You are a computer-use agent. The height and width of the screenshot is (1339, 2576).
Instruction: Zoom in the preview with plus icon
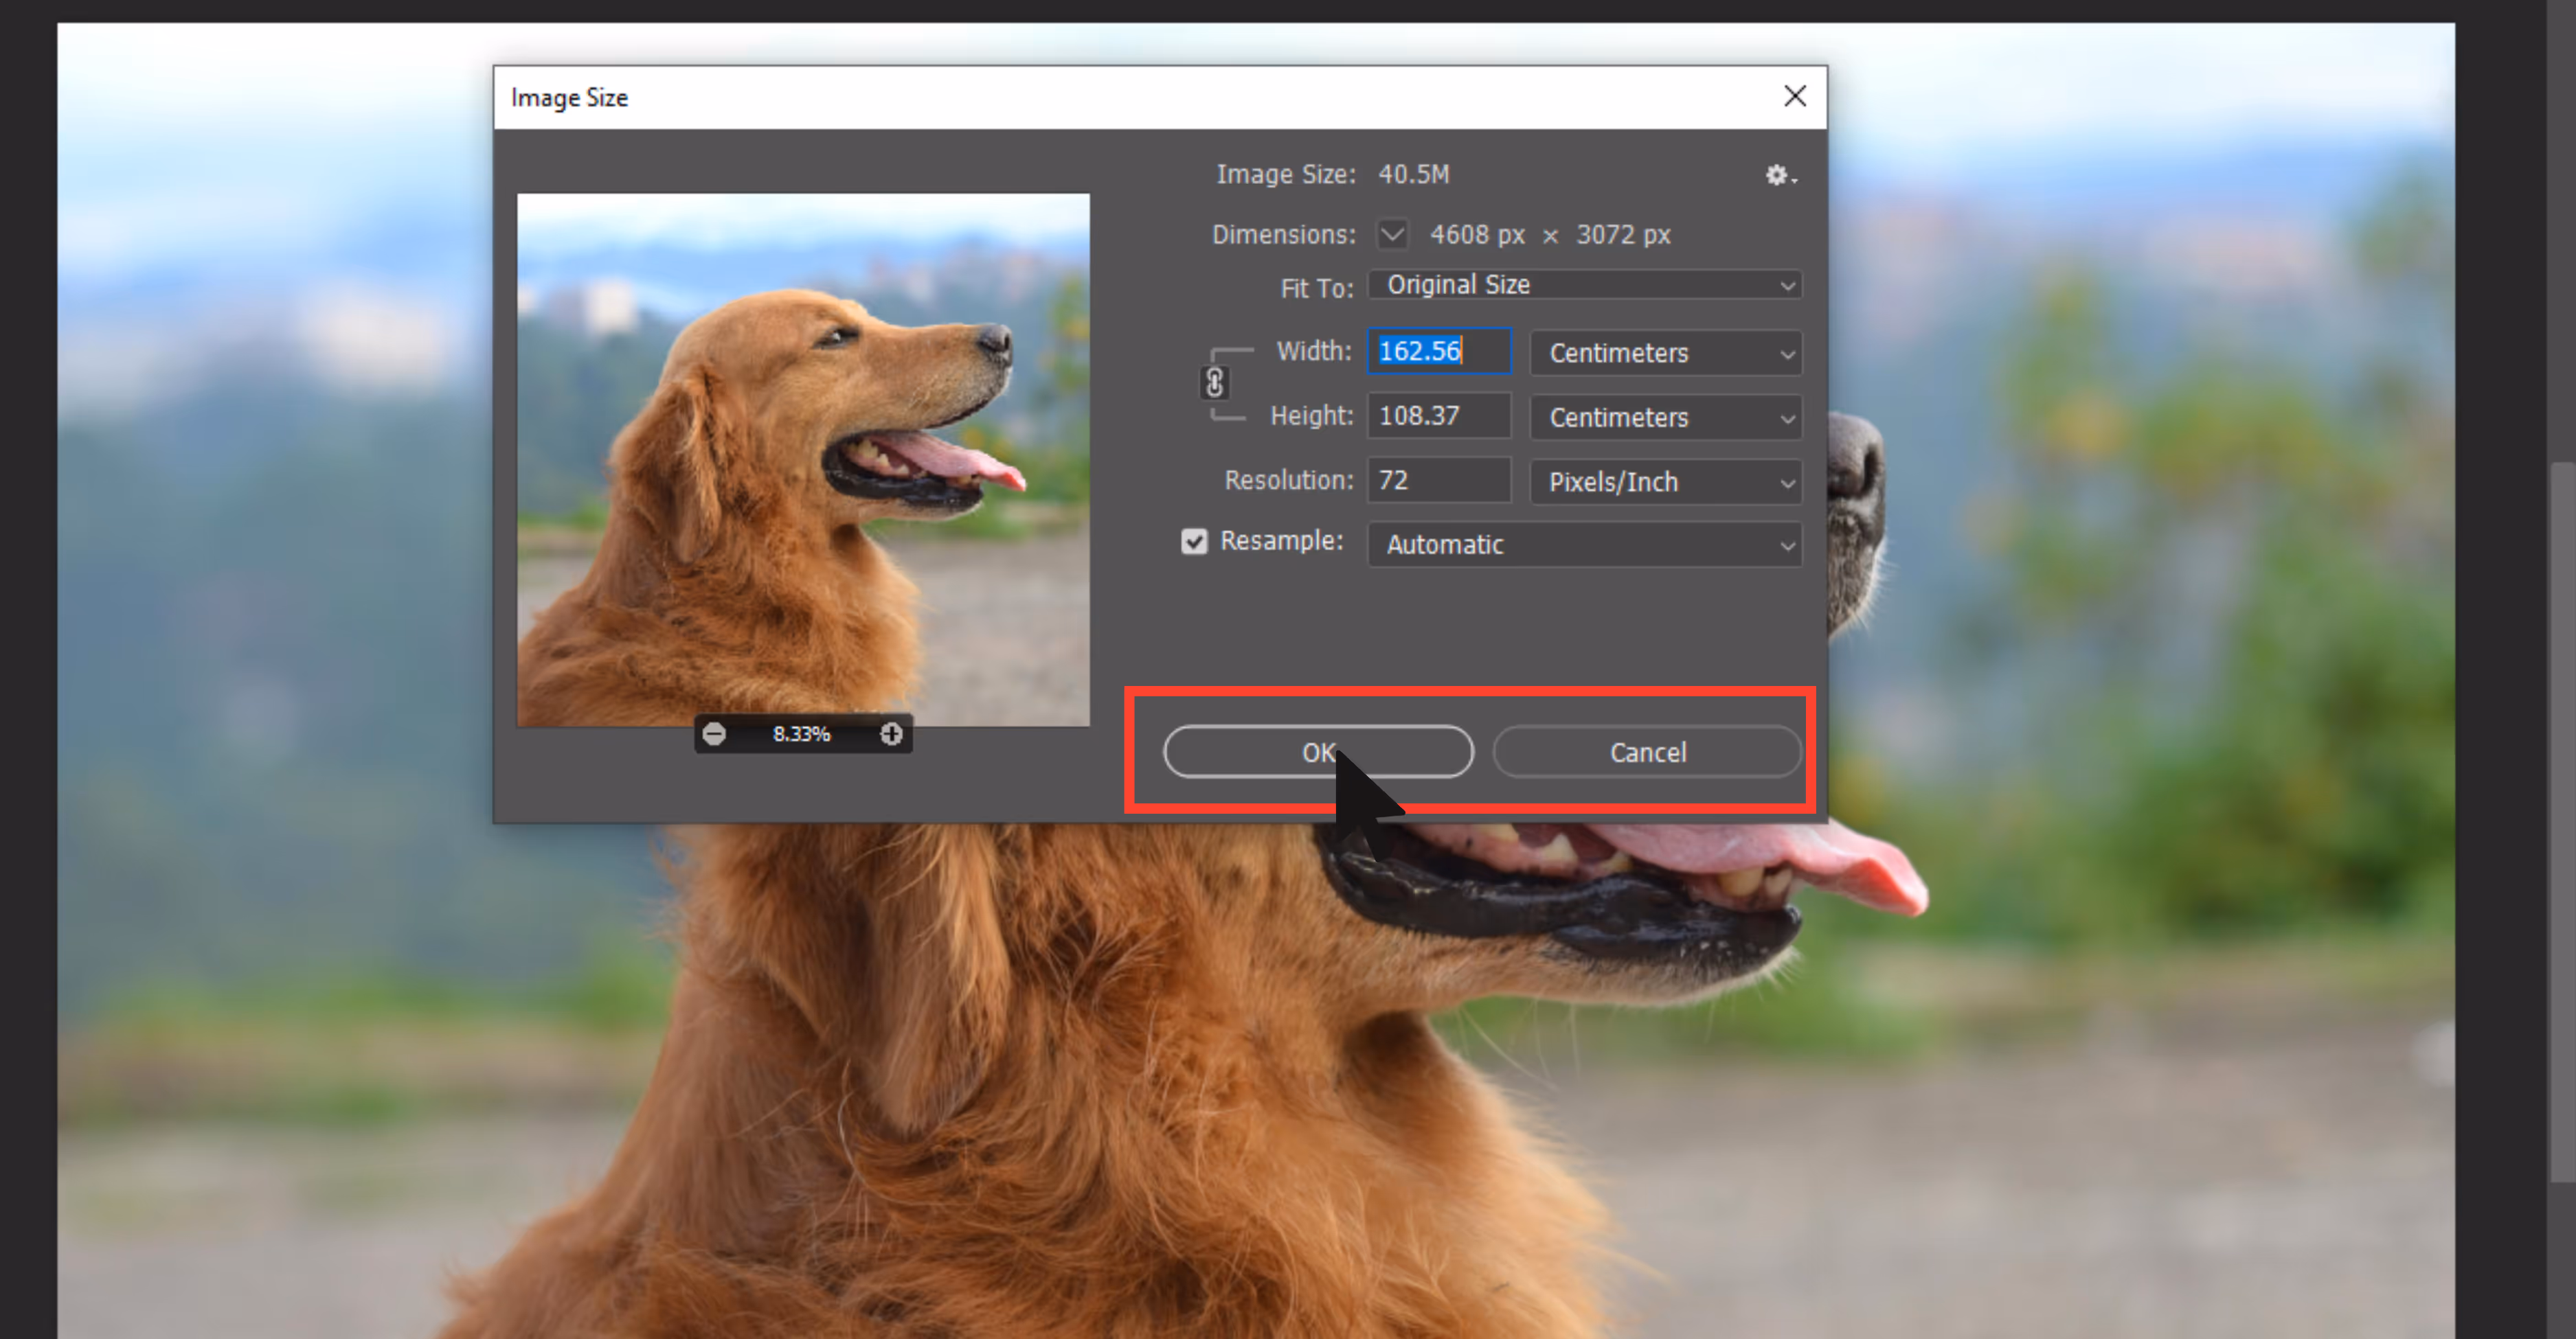(891, 735)
